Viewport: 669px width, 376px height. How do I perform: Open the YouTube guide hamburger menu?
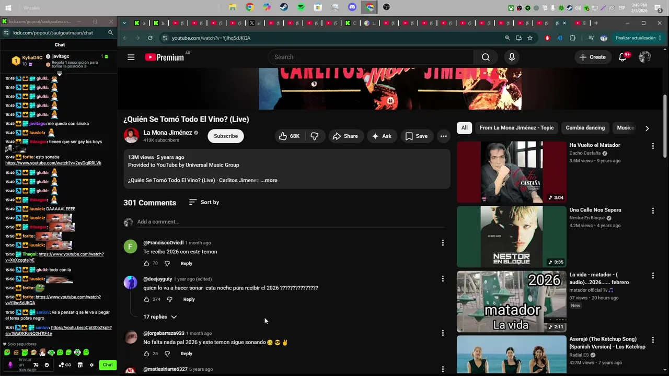(x=131, y=57)
